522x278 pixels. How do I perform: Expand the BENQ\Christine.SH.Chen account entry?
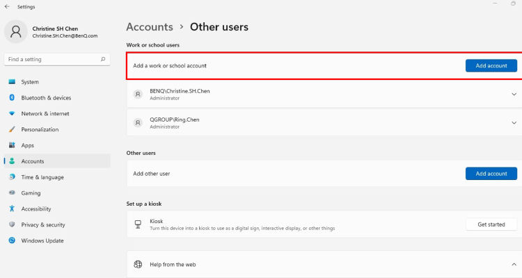click(514, 94)
